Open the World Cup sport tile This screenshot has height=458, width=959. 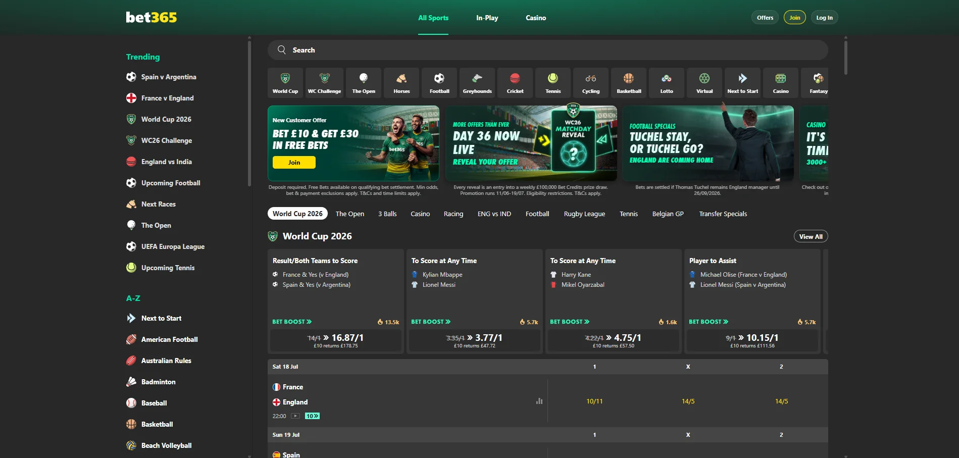pyautogui.click(x=285, y=82)
